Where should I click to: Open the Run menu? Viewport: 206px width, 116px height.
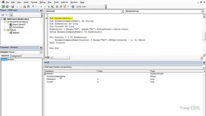(50, 2)
